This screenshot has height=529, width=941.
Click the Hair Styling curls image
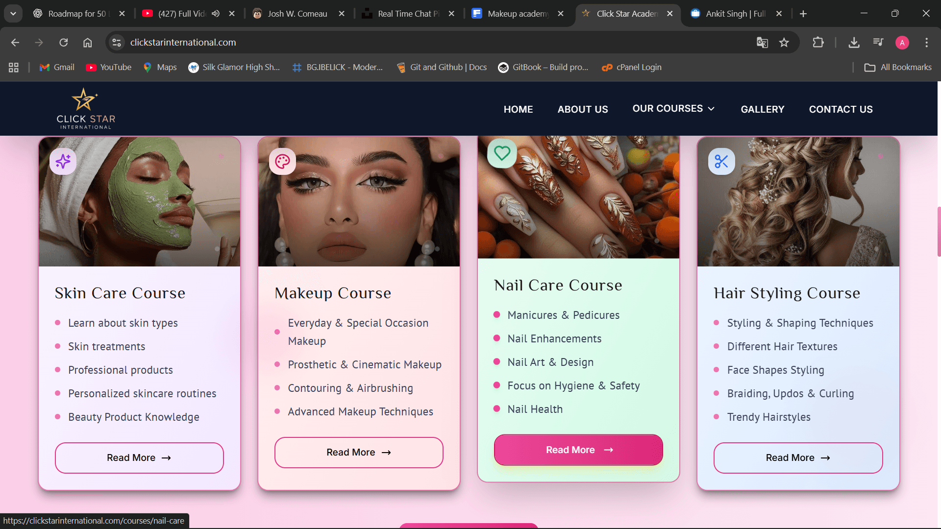click(x=798, y=202)
